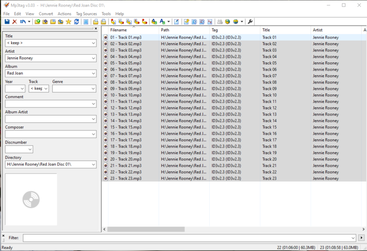Close the tag panel with small x
This screenshot has width=367, height=251.
coord(96,29)
